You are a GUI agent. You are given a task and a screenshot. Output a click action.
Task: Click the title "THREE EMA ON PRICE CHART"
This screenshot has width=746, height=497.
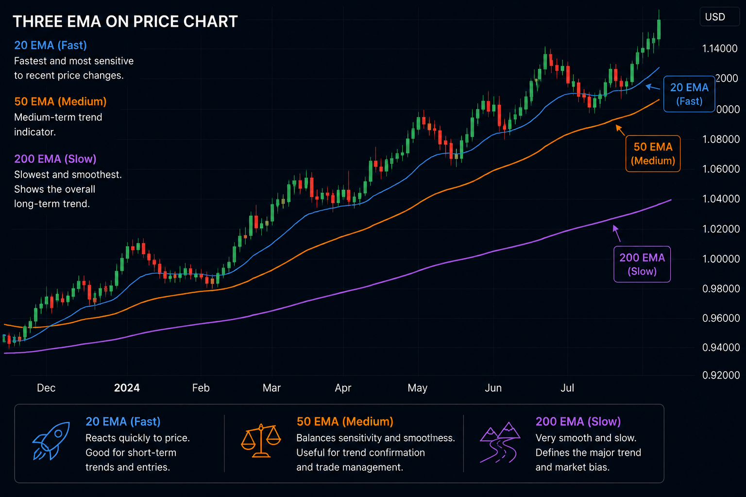(x=125, y=22)
